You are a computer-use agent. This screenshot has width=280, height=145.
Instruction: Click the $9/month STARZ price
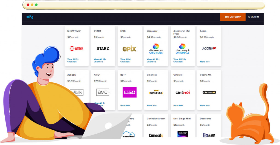pos(99,37)
